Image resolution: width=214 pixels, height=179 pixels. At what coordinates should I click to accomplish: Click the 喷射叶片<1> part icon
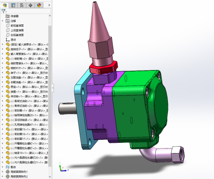(x=8, y=68)
